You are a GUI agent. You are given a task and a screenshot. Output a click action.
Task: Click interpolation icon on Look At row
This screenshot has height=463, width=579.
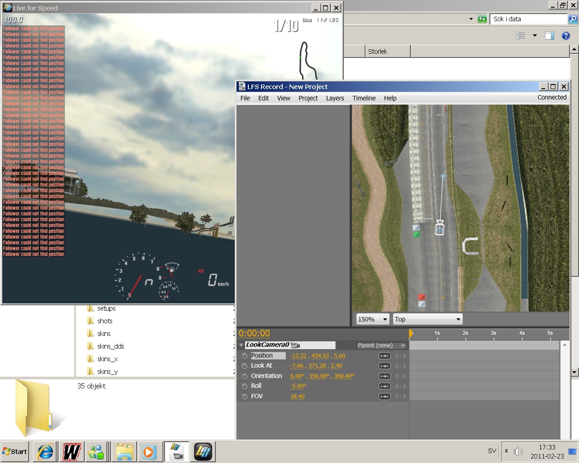[384, 366]
